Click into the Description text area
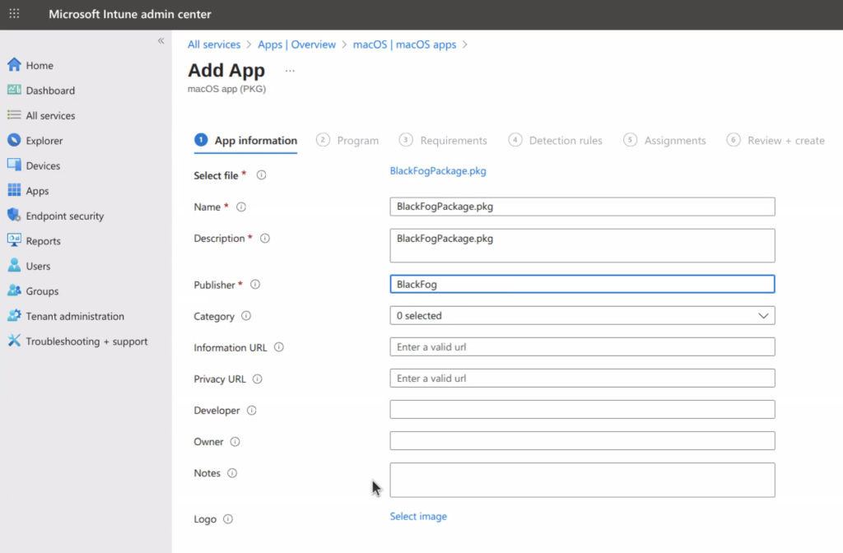 582,245
